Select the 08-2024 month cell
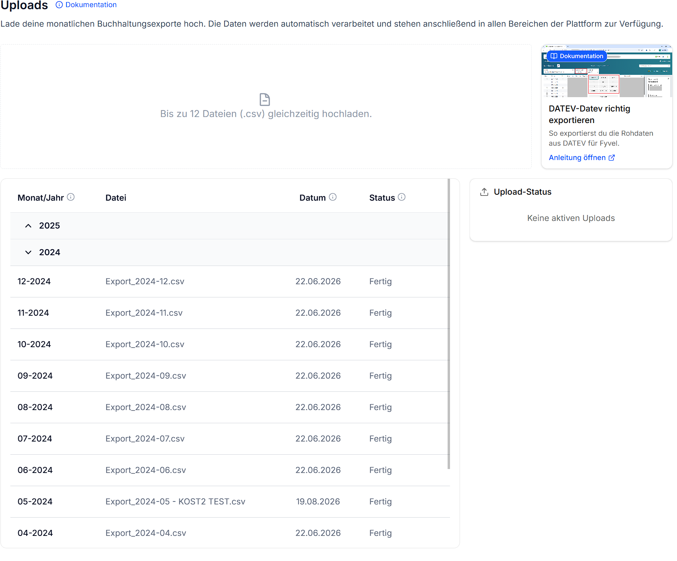Screen dimensions: 677x561 35,407
